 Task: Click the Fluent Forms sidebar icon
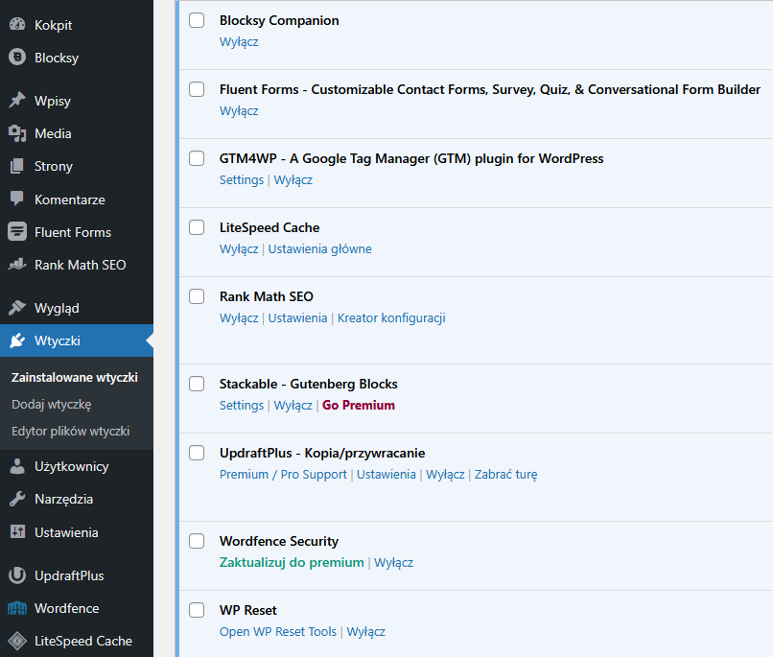[x=17, y=232]
